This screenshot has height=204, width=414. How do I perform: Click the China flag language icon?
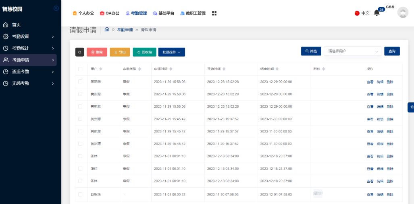pyautogui.click(x=357, y=13)
